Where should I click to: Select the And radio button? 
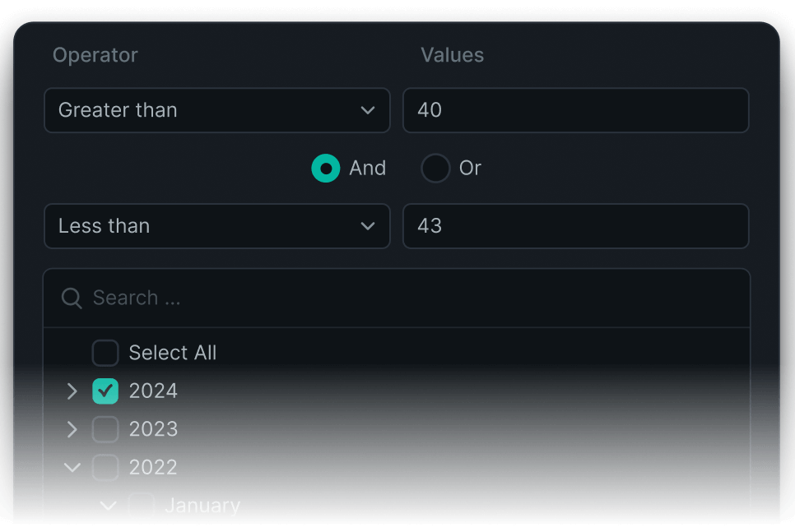pos(326,169)
